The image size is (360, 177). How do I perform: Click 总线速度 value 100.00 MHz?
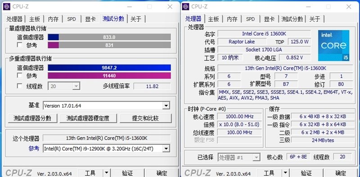(239, 132)
